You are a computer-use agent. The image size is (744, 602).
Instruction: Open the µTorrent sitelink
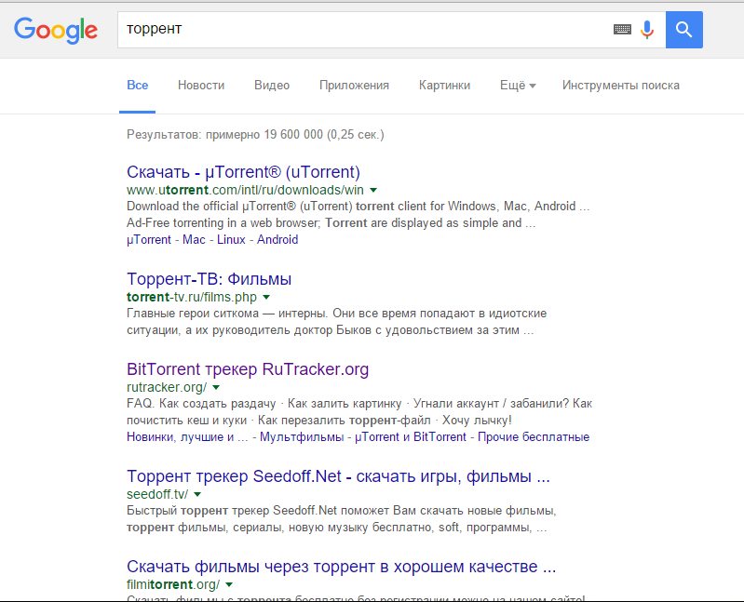pyautogui.click(x=148, y=240)
